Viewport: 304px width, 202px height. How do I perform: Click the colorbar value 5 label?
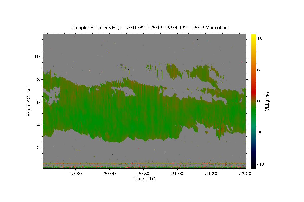pos(258,70)
